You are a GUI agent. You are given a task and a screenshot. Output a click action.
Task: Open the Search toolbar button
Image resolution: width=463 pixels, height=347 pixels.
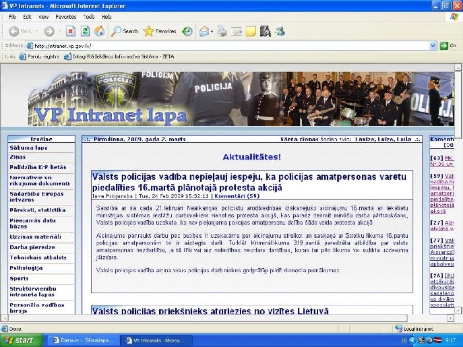point(125,31)
